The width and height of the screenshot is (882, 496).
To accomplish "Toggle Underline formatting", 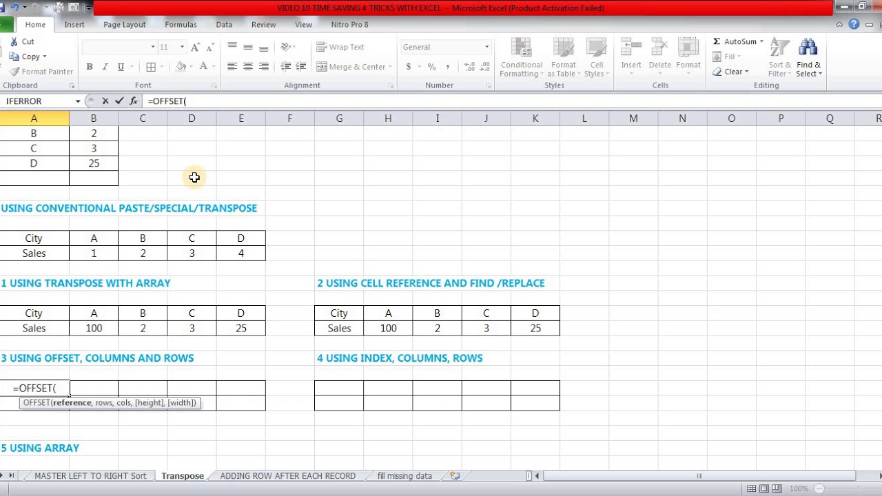I will pos(121,67).
